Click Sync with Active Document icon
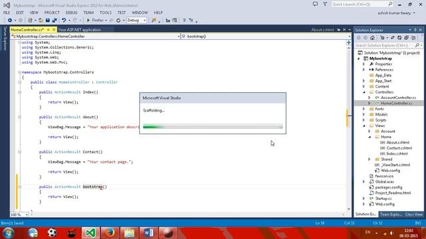Viewport: 426px width, 239px height. [x=392, y=38]
